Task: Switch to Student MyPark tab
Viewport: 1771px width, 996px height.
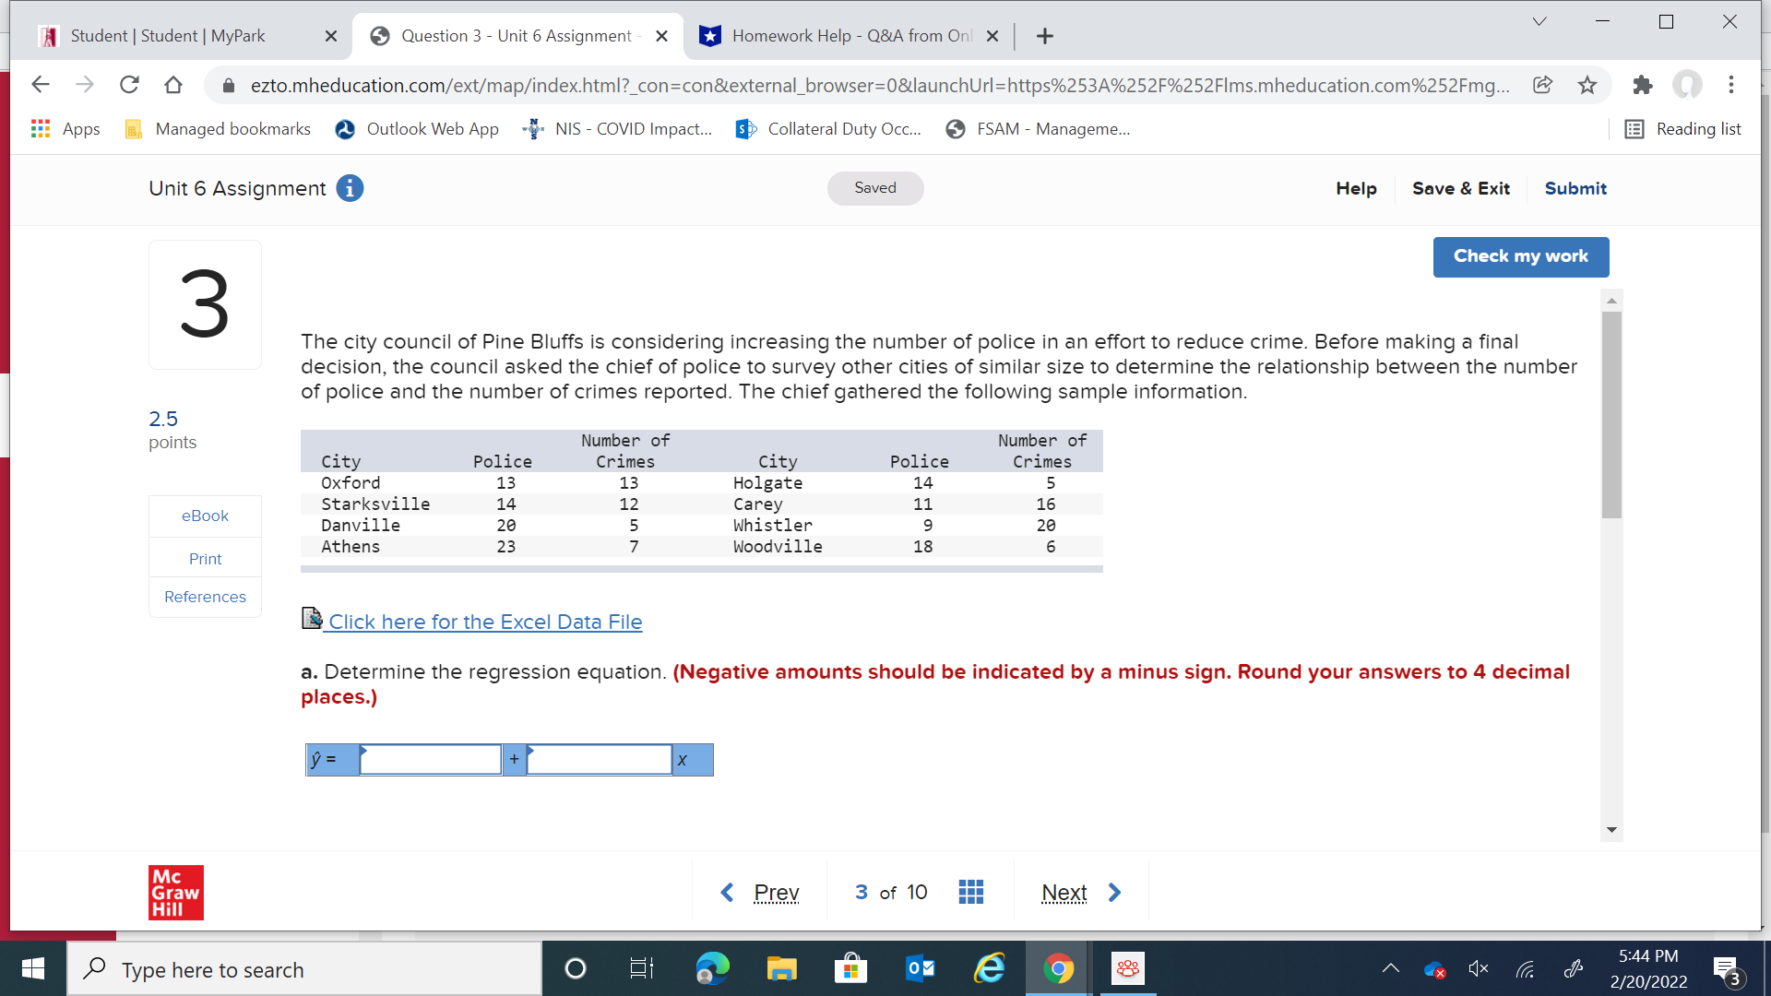Action: pos(168,36)
